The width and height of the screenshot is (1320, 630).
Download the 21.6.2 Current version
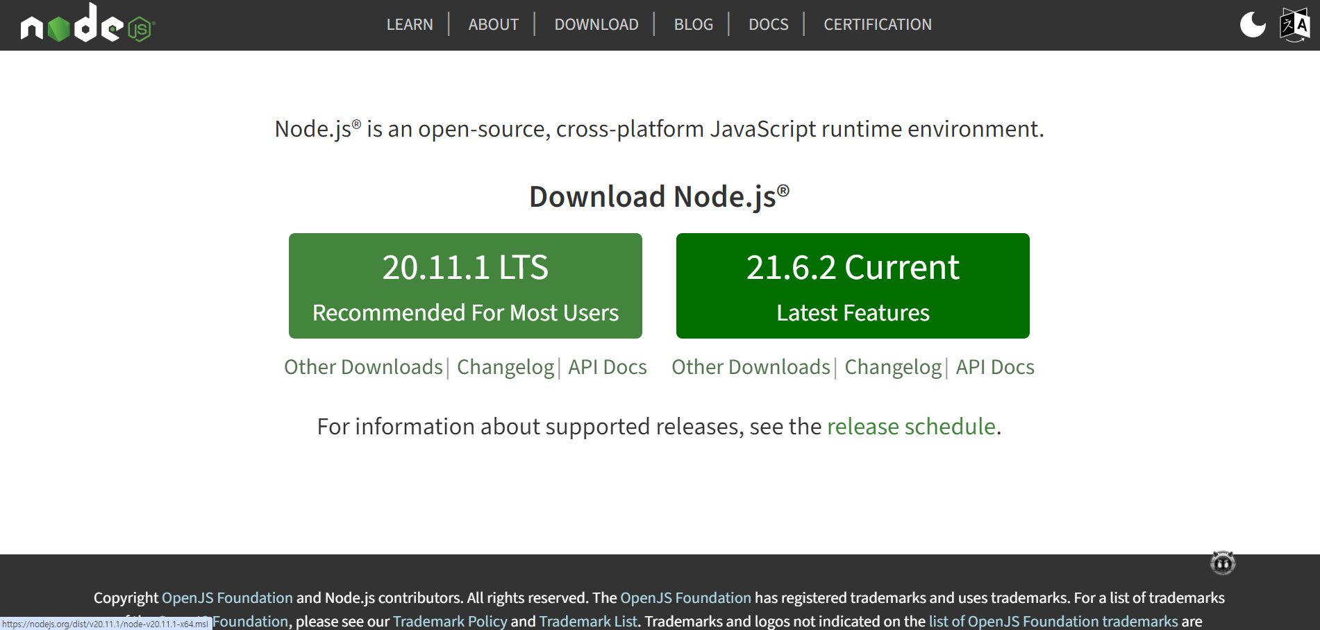click(853, 286)
